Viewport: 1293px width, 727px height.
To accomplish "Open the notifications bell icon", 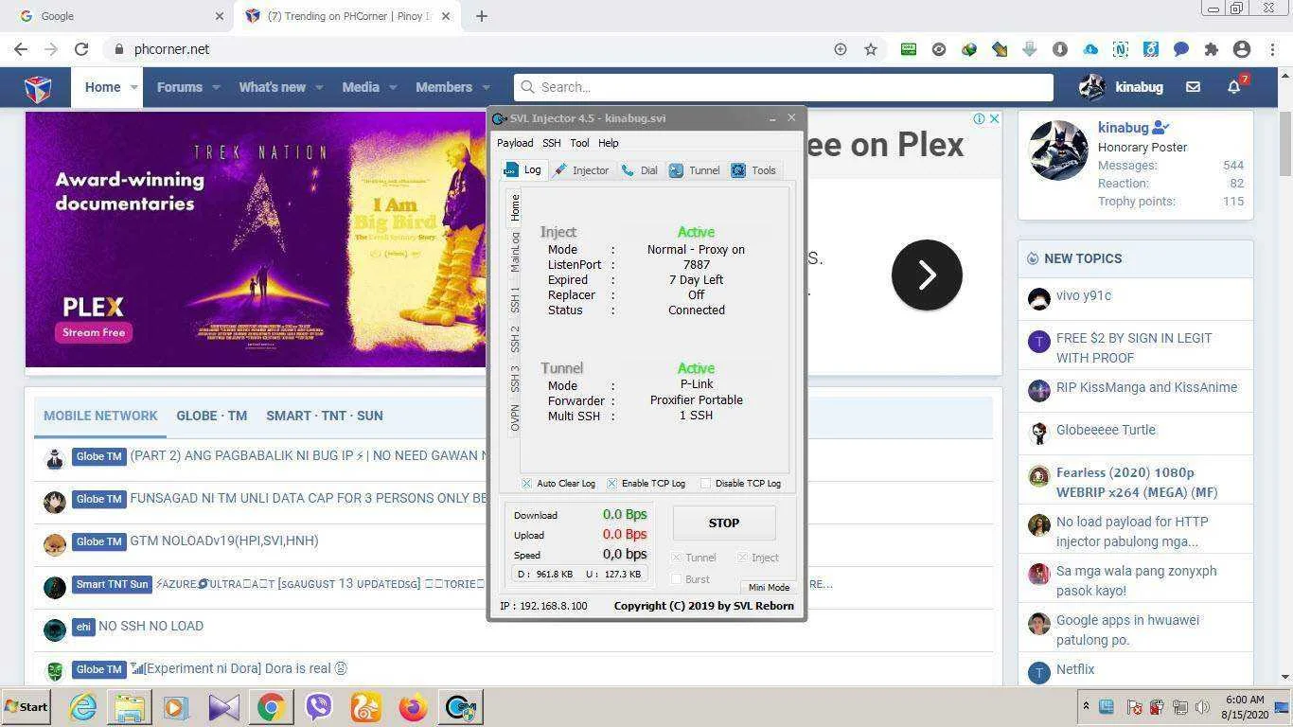I will (x=1233, y=87).
